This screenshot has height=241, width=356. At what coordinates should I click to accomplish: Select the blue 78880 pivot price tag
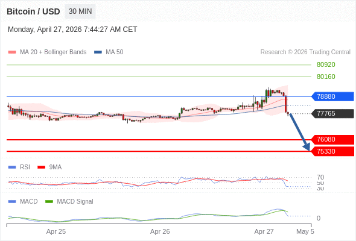click(332, 96)
